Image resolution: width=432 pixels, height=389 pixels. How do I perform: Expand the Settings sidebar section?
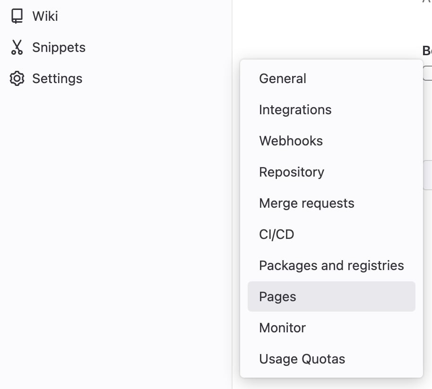(x=57, y=78)
